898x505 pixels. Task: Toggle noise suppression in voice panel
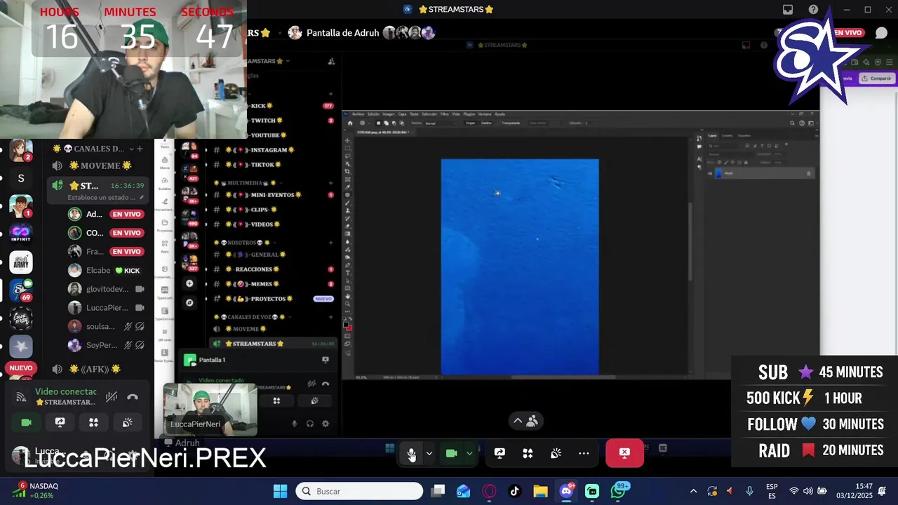click(112, 396)
